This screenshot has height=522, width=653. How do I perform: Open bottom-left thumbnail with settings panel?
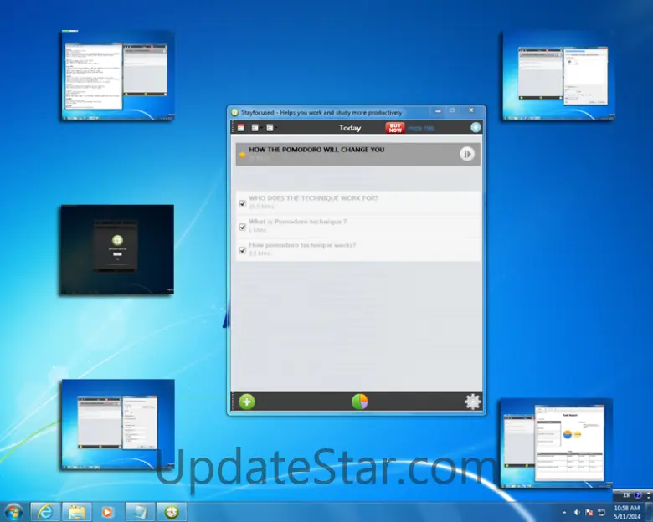118,425
